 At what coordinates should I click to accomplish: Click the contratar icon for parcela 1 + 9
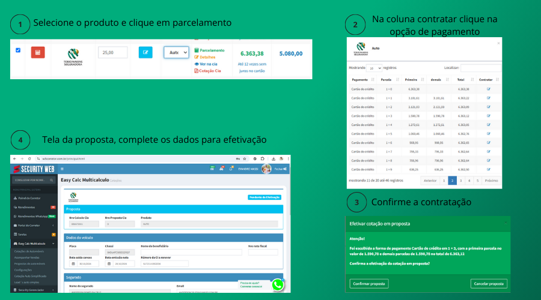pos(489,169)
